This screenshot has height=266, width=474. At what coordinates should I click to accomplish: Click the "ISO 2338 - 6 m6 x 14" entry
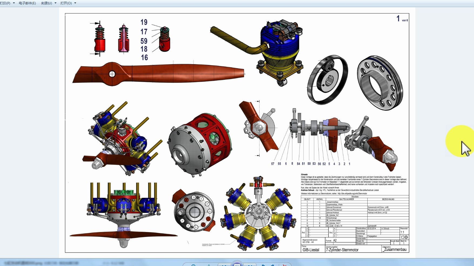334,226
